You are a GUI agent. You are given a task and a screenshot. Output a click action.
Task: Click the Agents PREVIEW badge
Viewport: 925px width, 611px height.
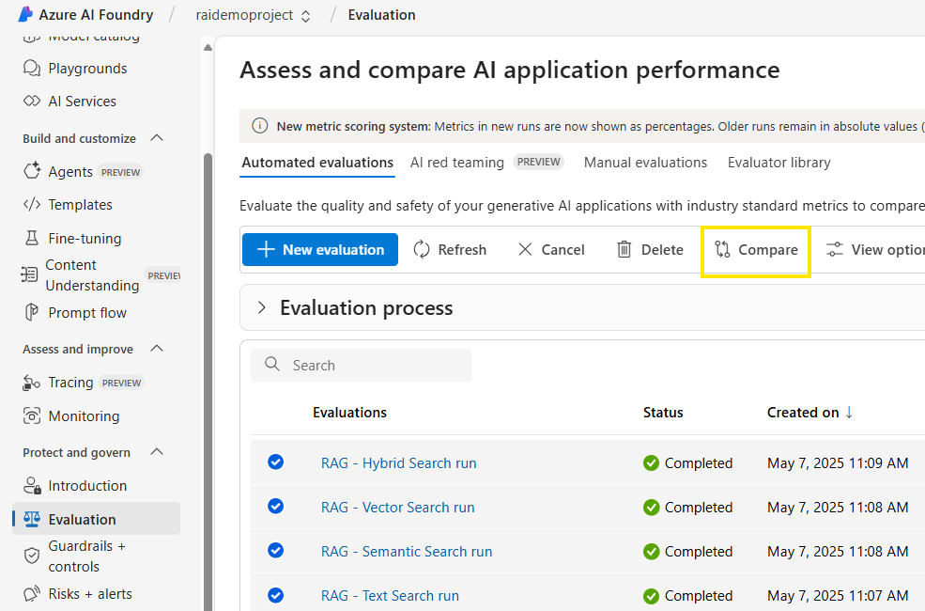point(121,172)
